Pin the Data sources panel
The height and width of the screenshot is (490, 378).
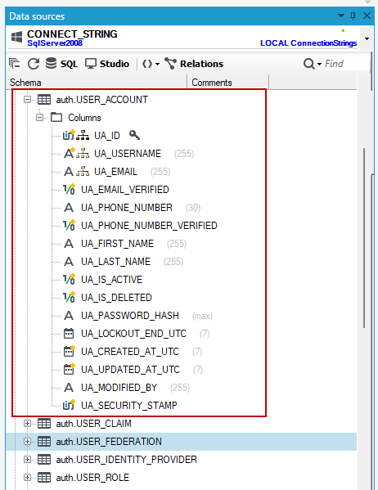(x=353, y=16)
